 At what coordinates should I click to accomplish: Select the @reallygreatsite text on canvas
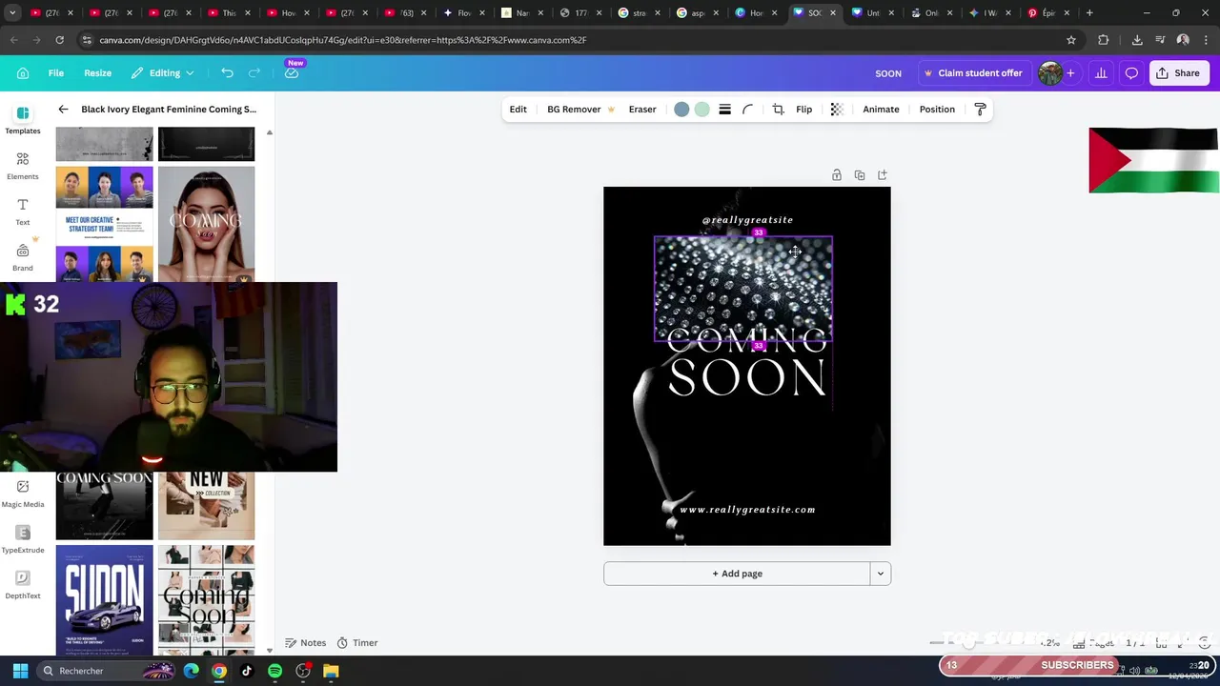[747, 220]
